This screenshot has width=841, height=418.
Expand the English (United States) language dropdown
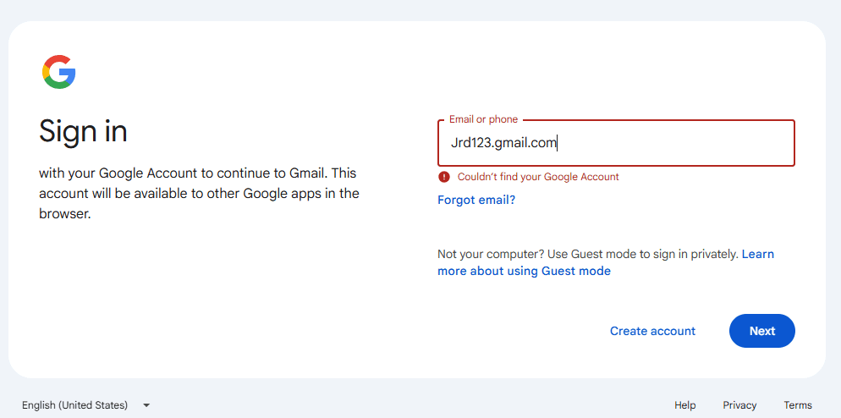click(85, 405)
